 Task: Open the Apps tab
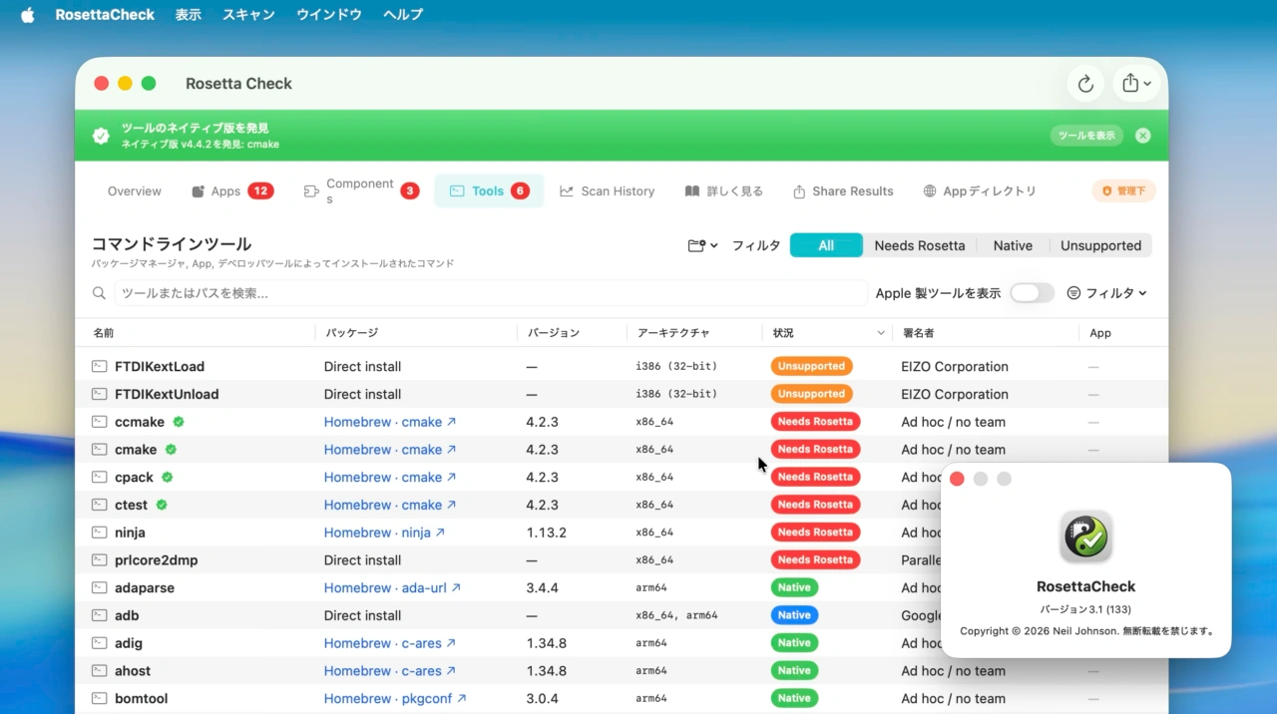[232, 191]
